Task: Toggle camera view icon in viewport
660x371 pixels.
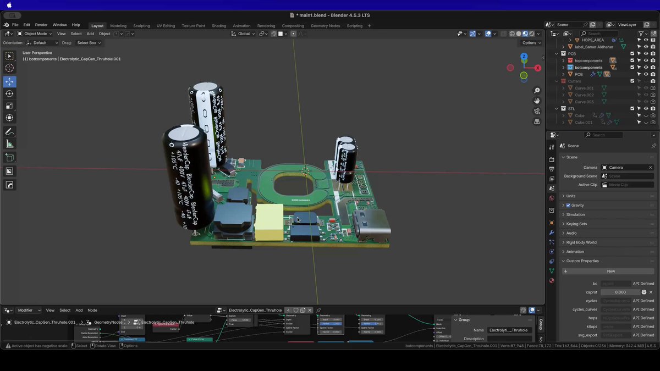Action: (537, 111)
